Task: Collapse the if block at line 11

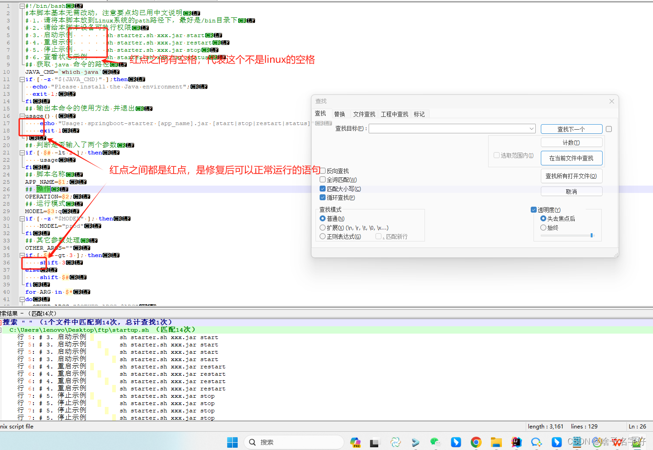Action: 22,79
